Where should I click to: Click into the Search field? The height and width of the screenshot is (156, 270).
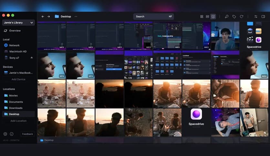coord(153,16)
